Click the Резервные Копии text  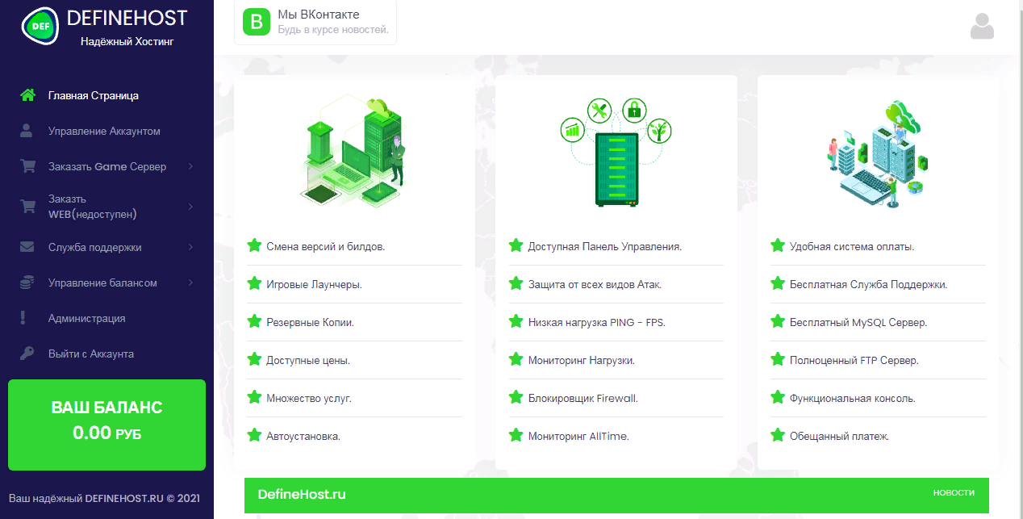coord(311,322)
